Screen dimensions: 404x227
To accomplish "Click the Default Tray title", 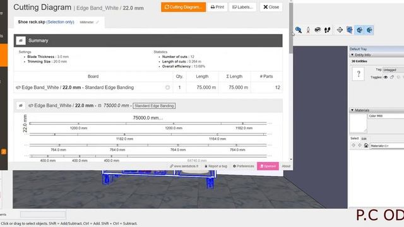I will (x=358, y=49).
